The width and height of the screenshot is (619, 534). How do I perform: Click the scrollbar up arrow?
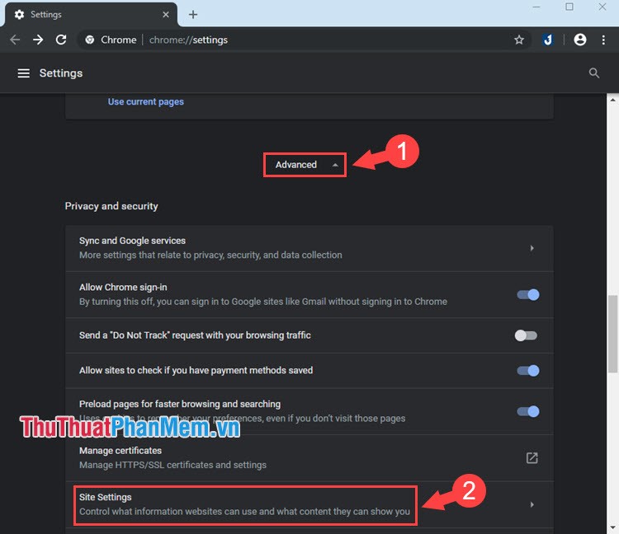click(612, 100)
